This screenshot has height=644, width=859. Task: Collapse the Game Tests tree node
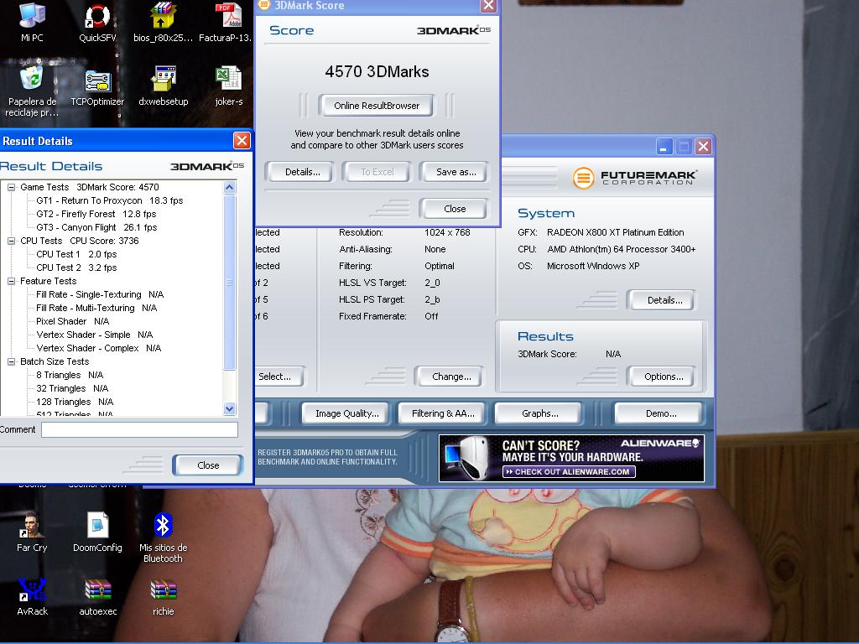click(x=12, y=188)
